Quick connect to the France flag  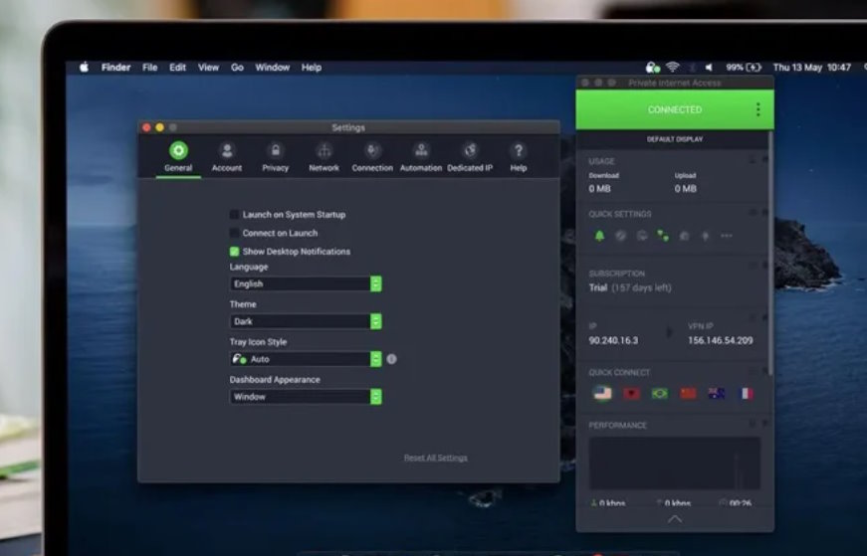pyautogui.click(x=746, y=394)
